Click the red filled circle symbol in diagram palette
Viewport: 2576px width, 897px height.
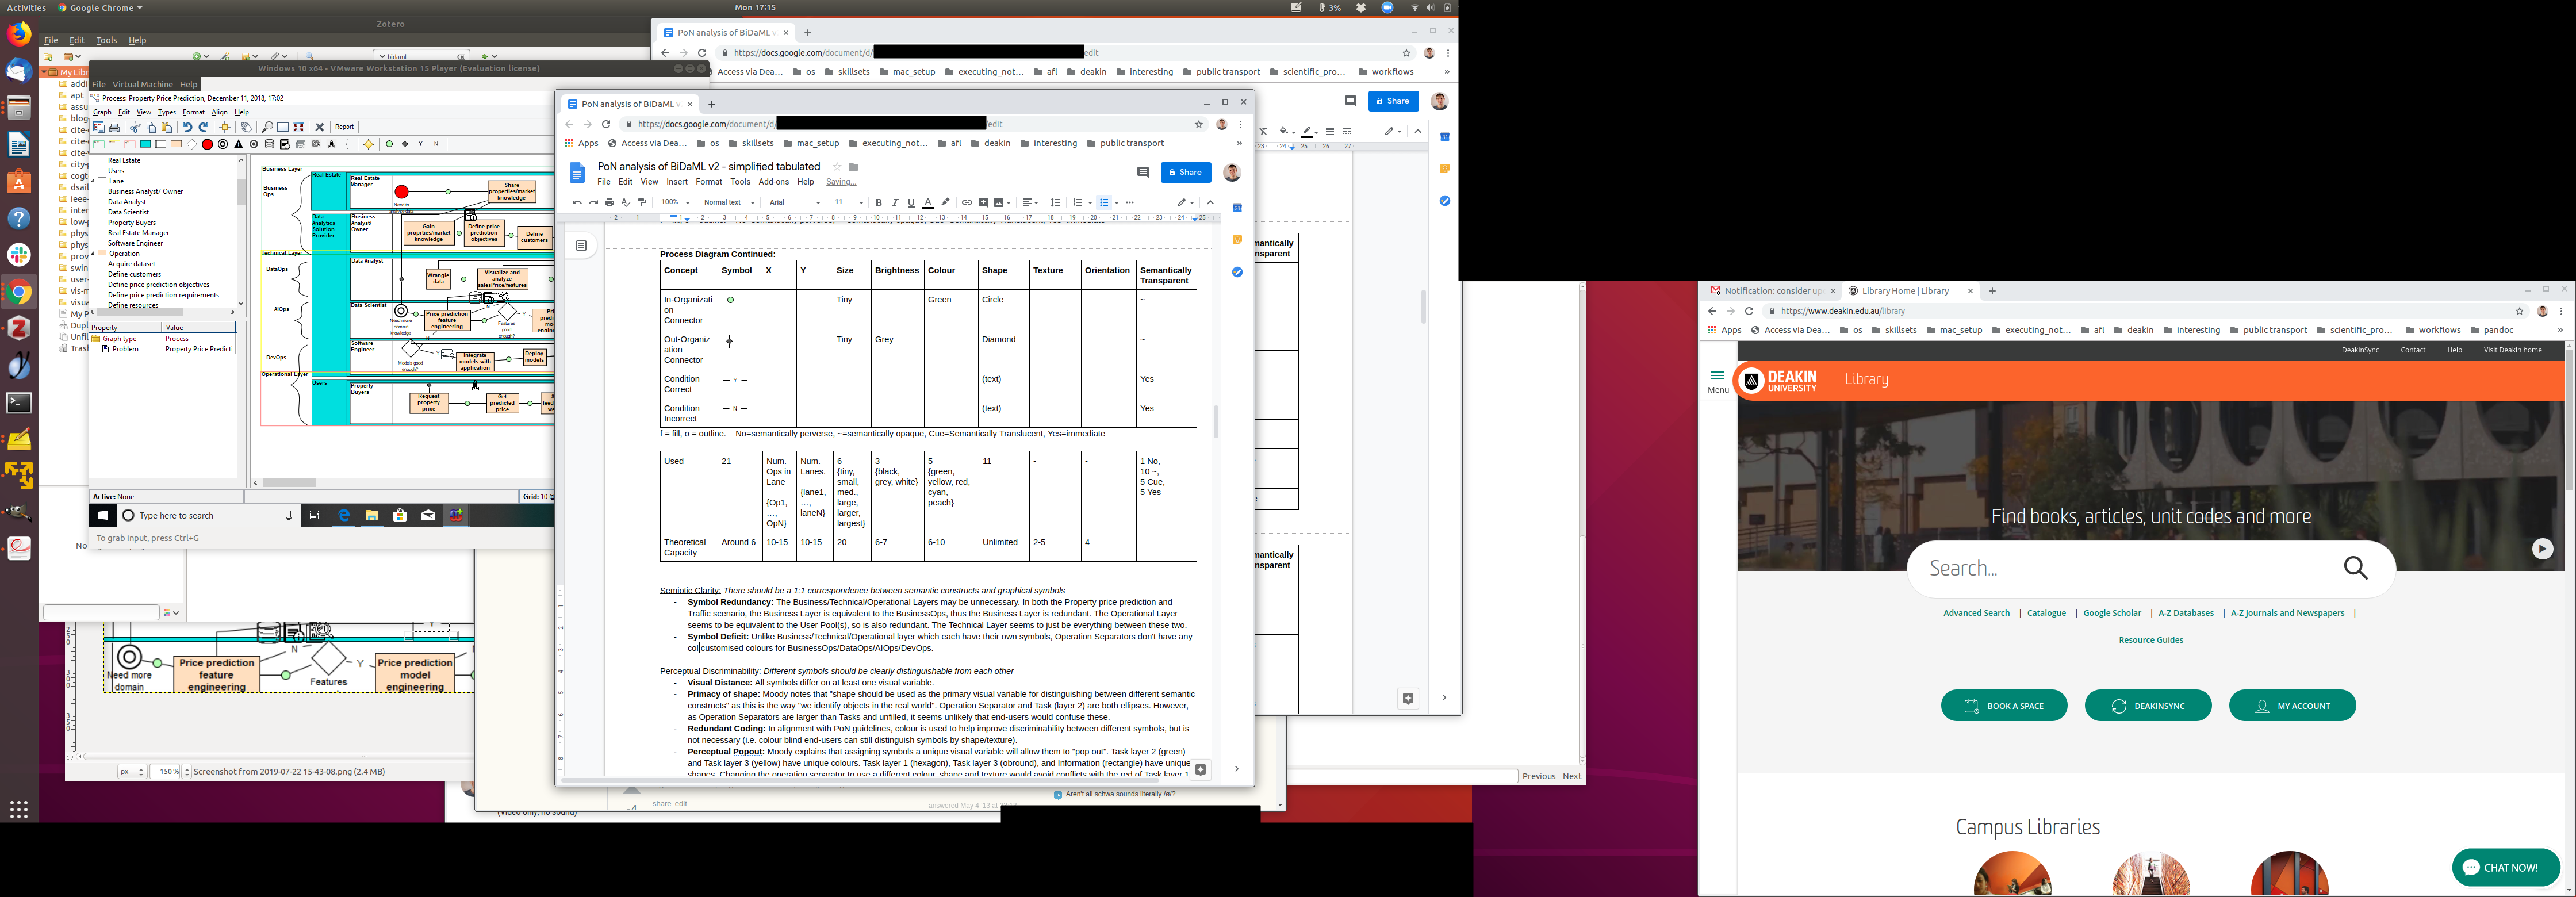tap(207, 144)
